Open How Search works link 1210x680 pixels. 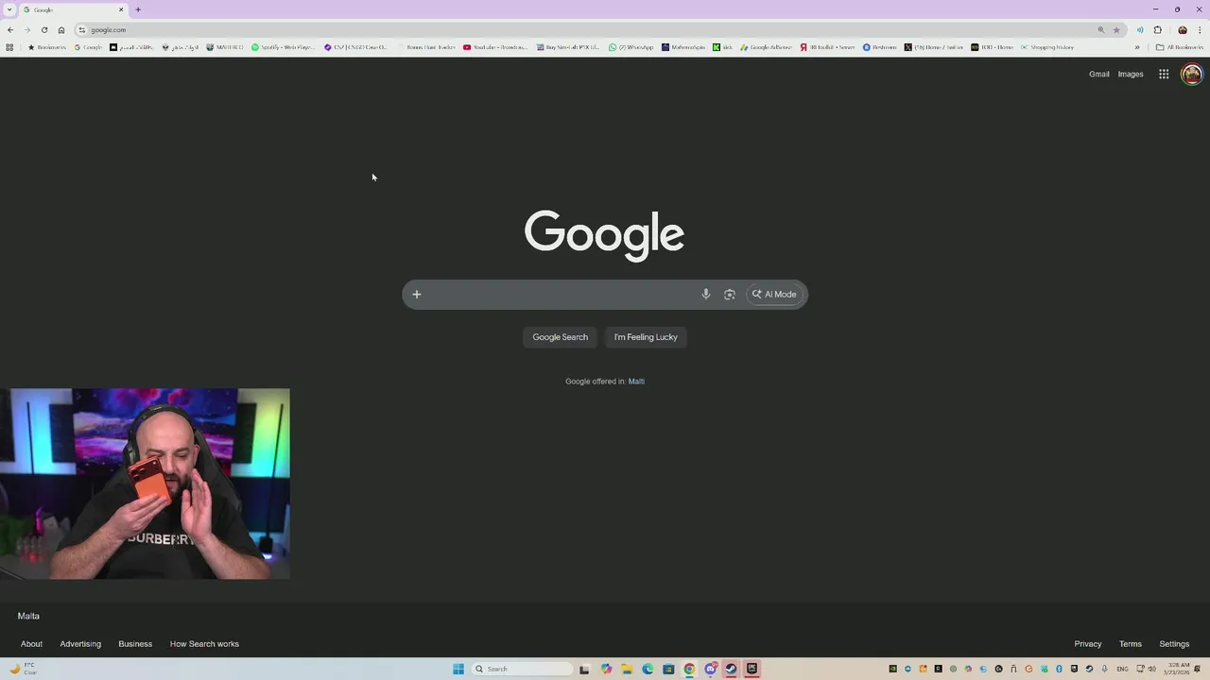click(x=204, y=644)
